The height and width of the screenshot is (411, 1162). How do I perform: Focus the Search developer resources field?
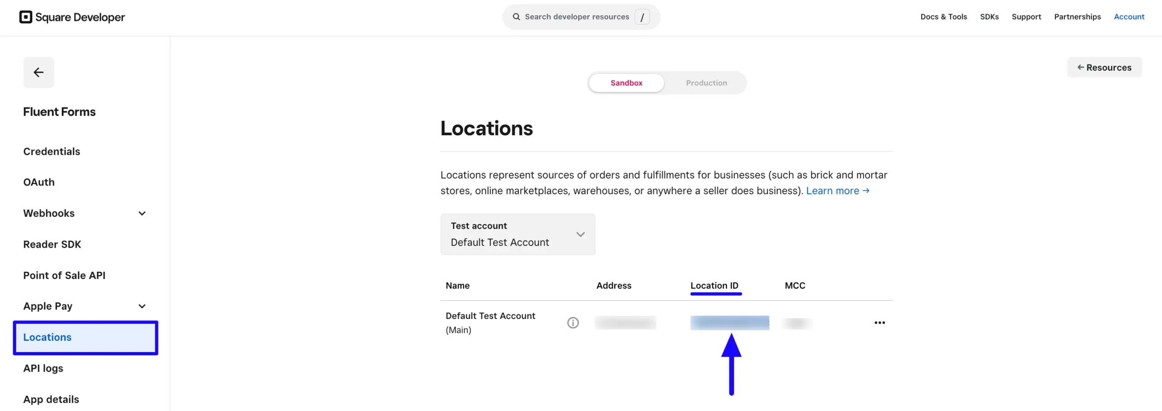pyautogui.click(x=581, y=17)
